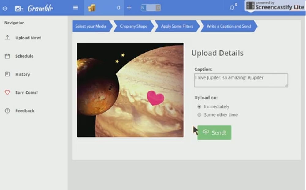Open the notifications bell
This screenshot has width=306, height=190.
(232, 8)
